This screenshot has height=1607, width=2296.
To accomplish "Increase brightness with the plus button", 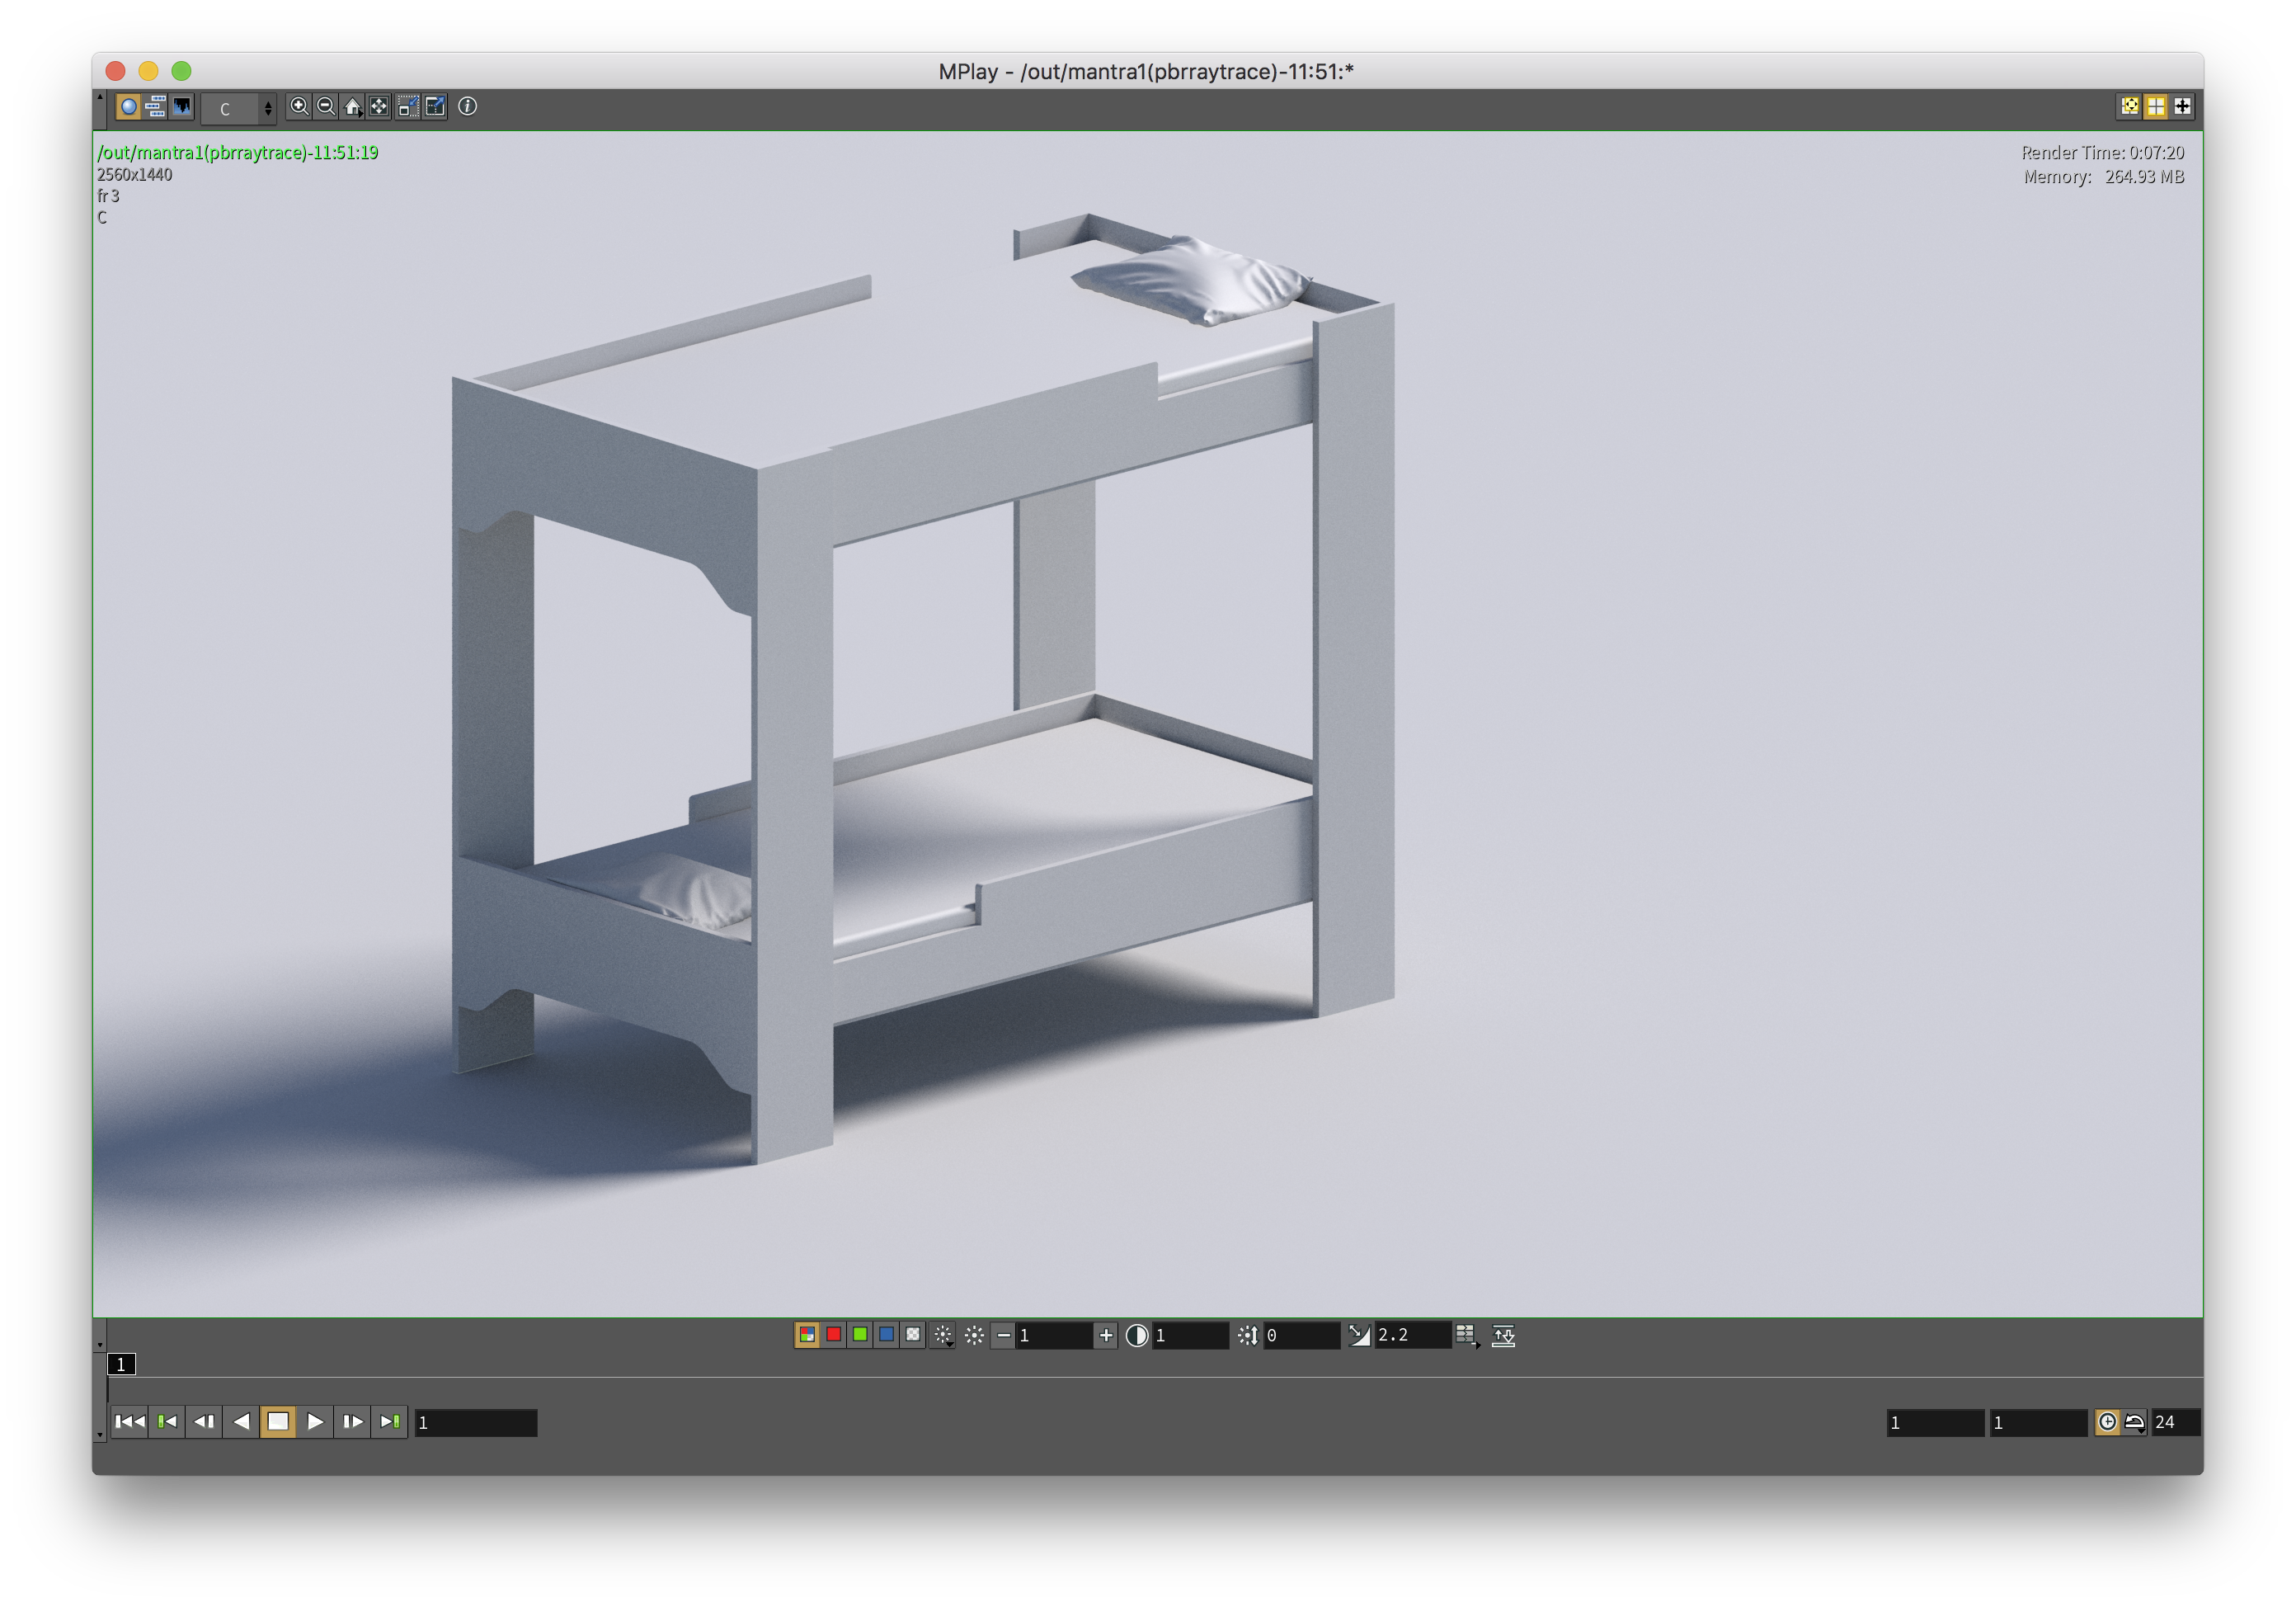I will (x=1105, y=1335).
